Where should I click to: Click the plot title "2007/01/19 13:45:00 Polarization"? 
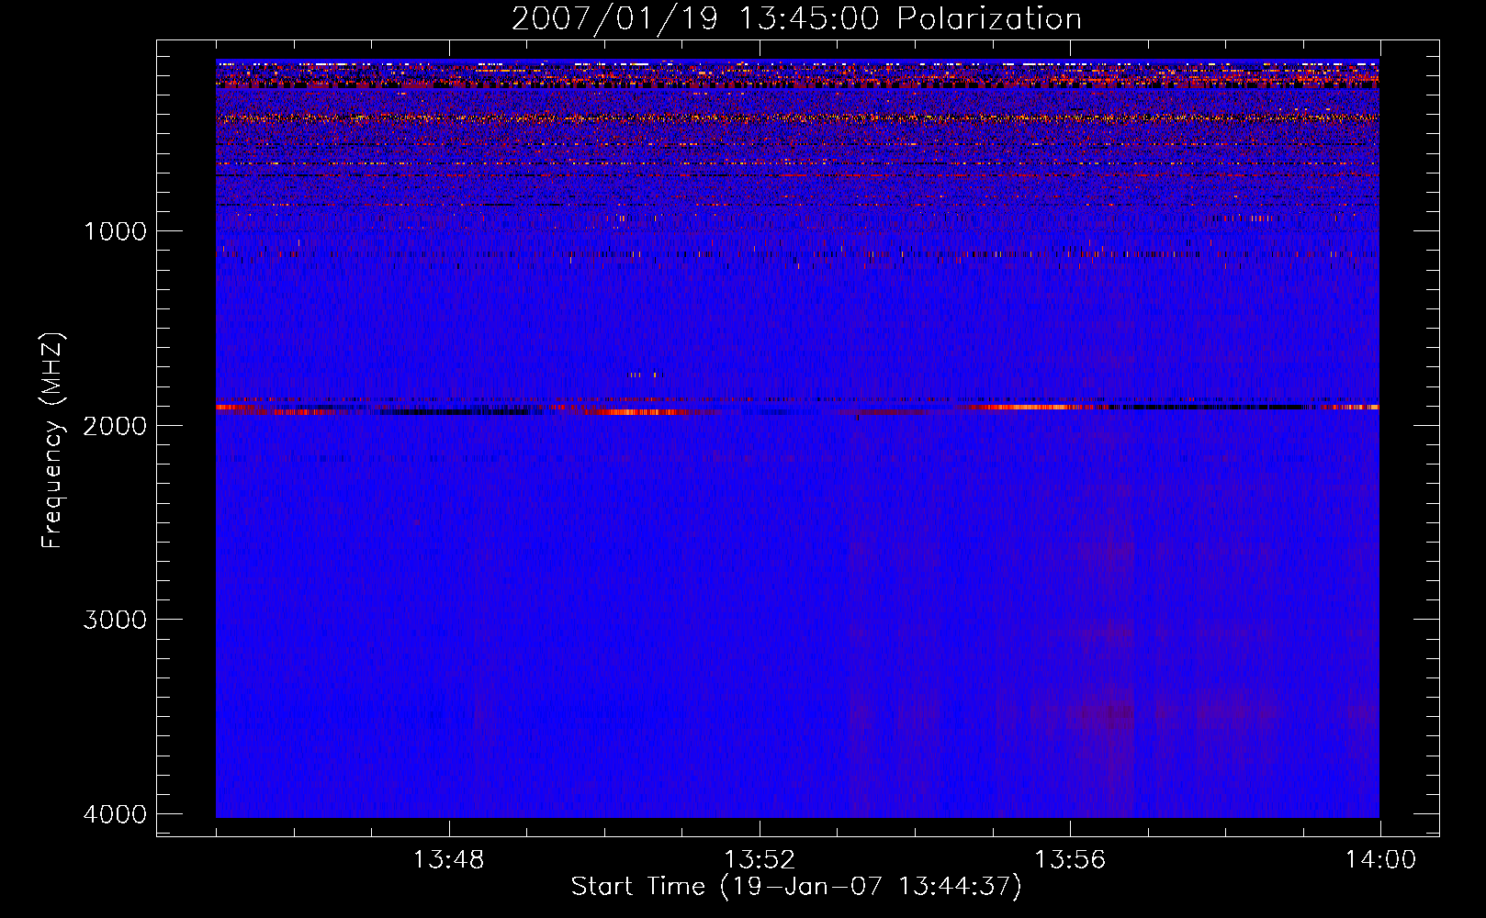click(x=796, y=18)
